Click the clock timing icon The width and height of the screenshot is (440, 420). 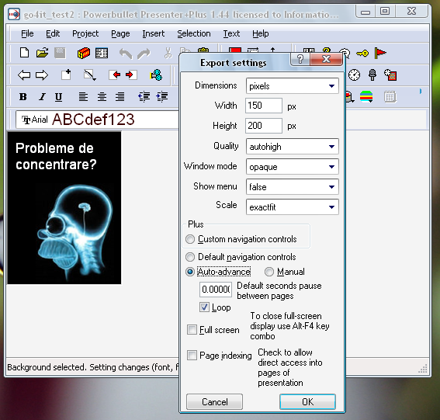[355, 75]
